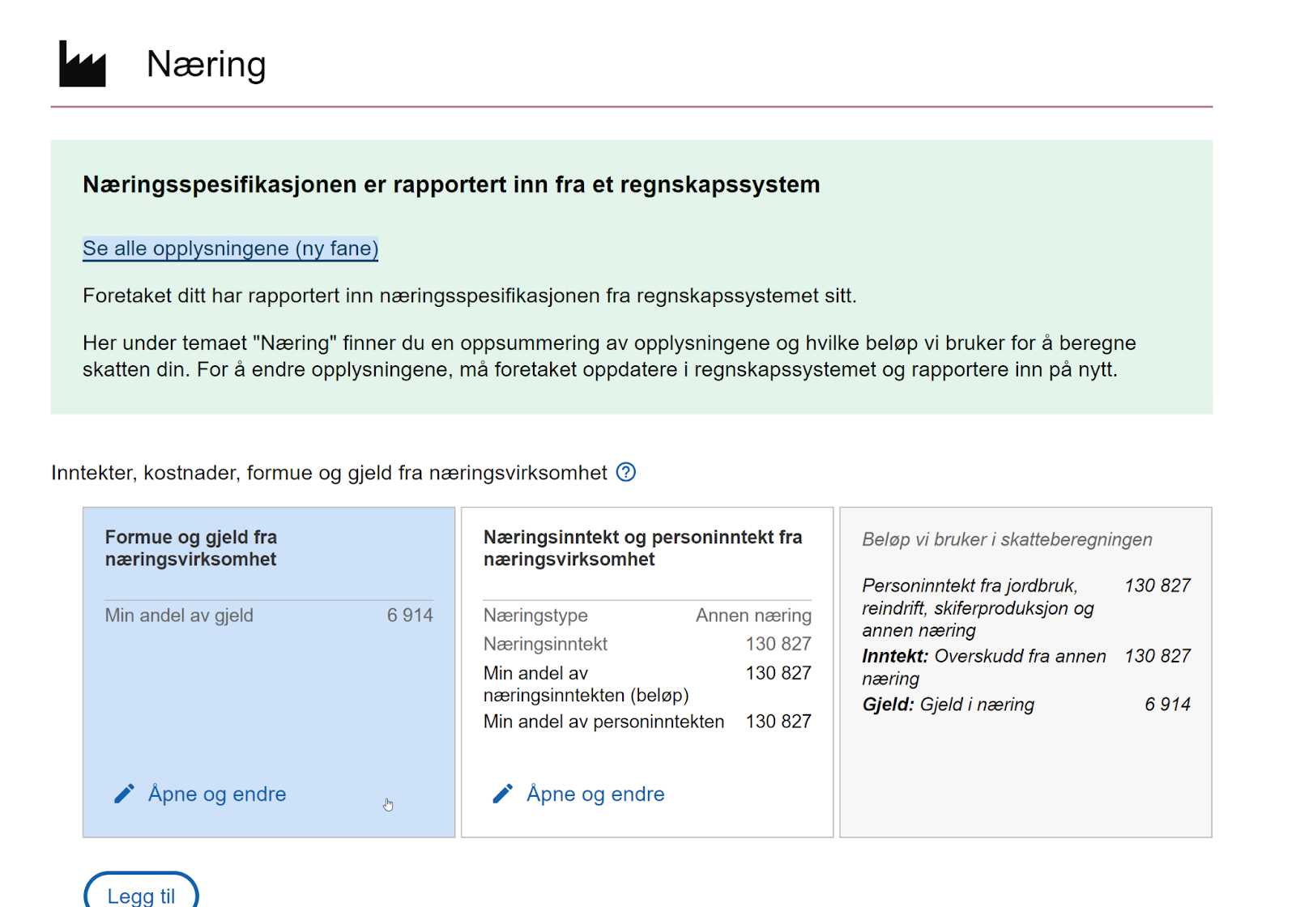Click 'Beløp vi bruker i skatteberegningen' summary heading
The image size is (1296, 907).
coord(1007,539)
